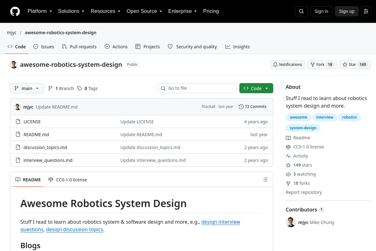The width and height of the screenshot is (376, 251).
Task: Click the Sign in button
Action: point(321,11)
